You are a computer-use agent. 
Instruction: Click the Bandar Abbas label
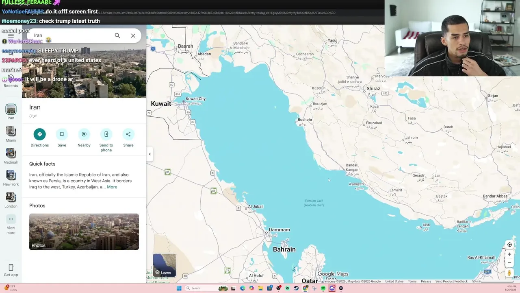(495, 196)
